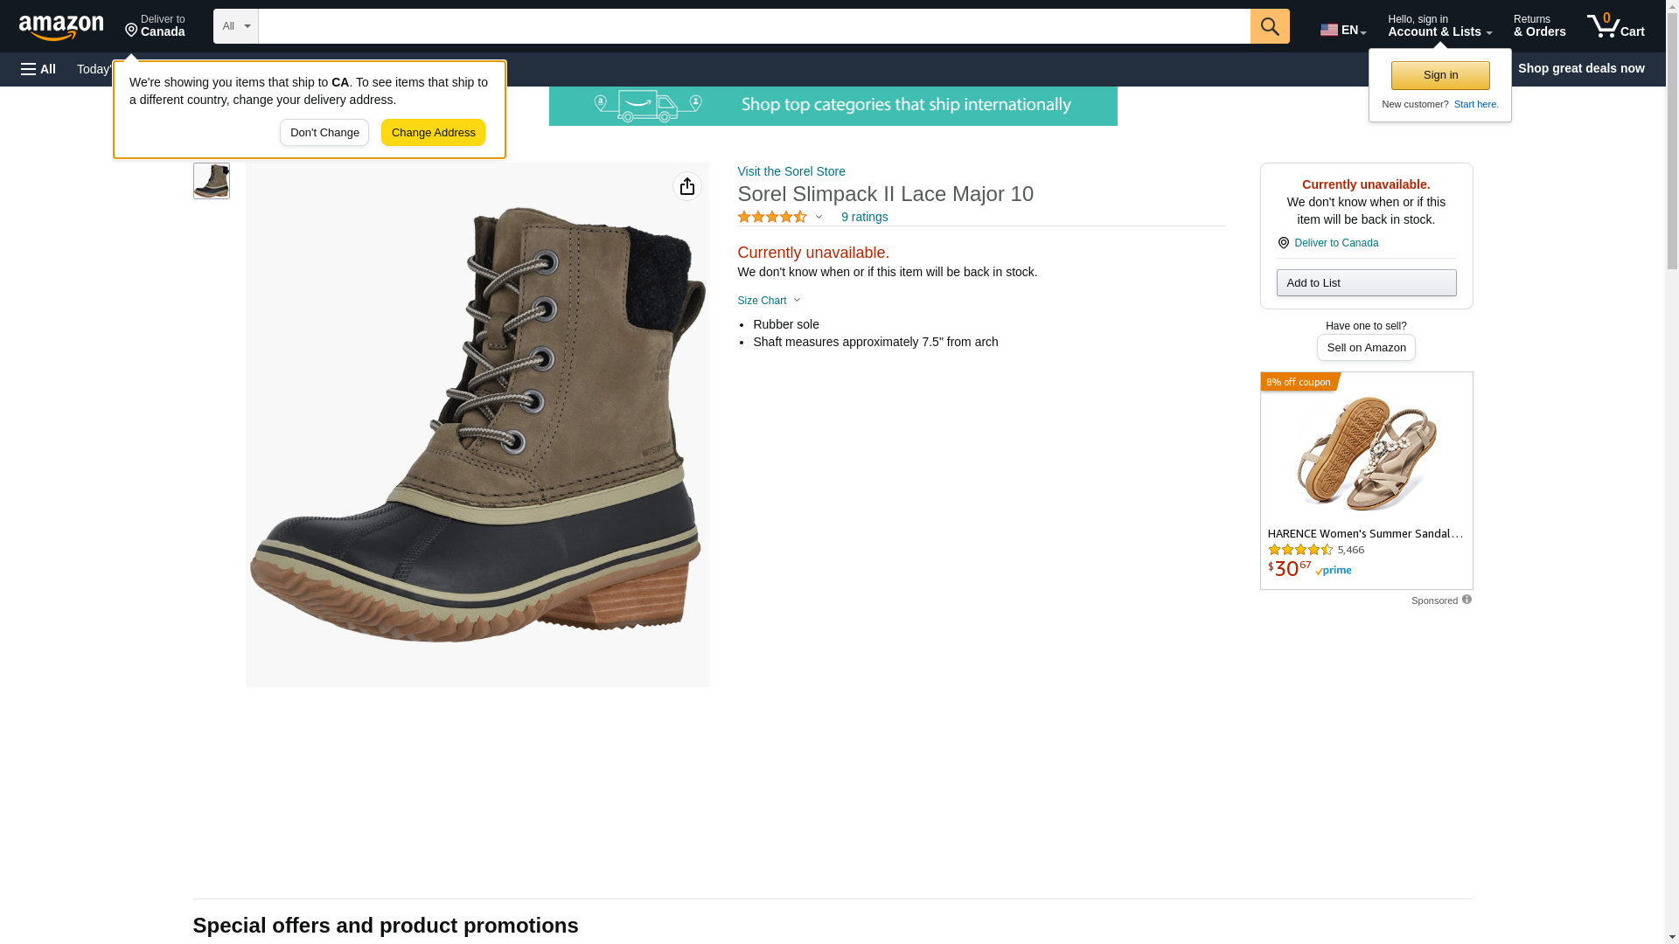Open the All hamburger menu
1679x944 pixels.
click(38, 69)
